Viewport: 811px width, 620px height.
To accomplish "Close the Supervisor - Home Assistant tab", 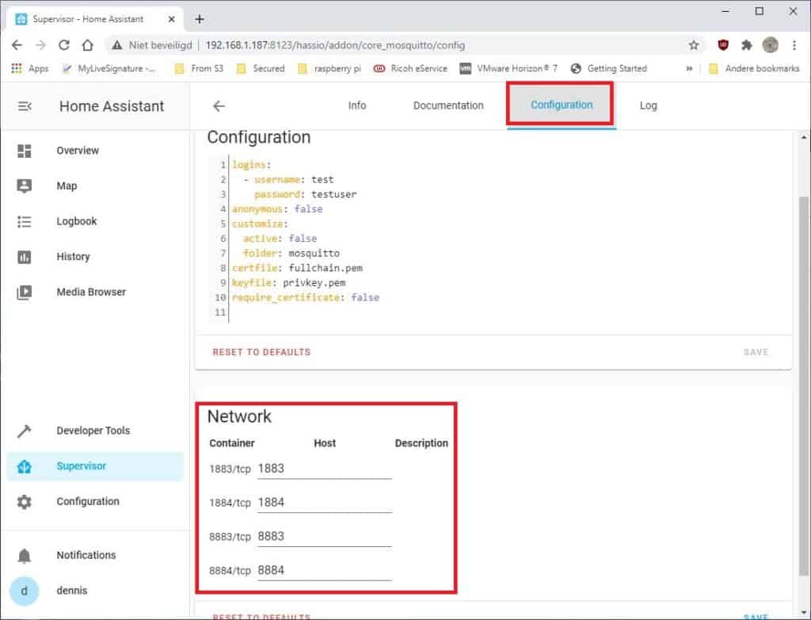I will pos(171,19).
